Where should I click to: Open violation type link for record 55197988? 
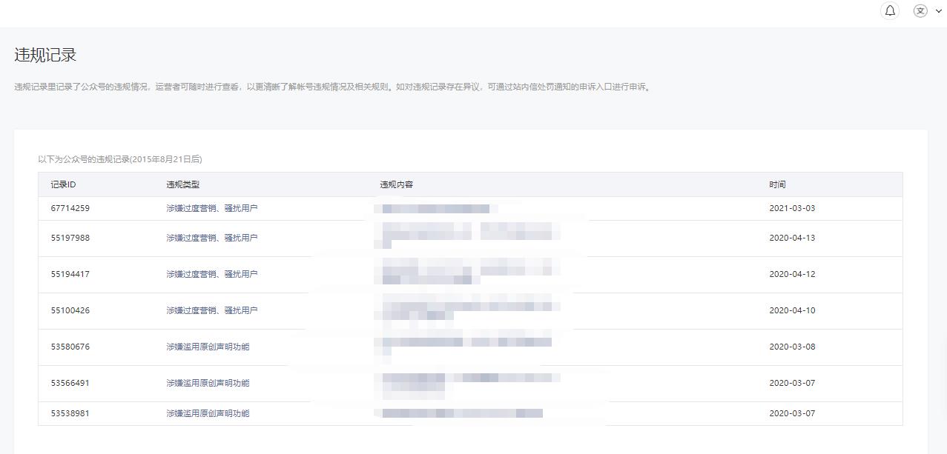pyautogui.click(x=211, y=238)
